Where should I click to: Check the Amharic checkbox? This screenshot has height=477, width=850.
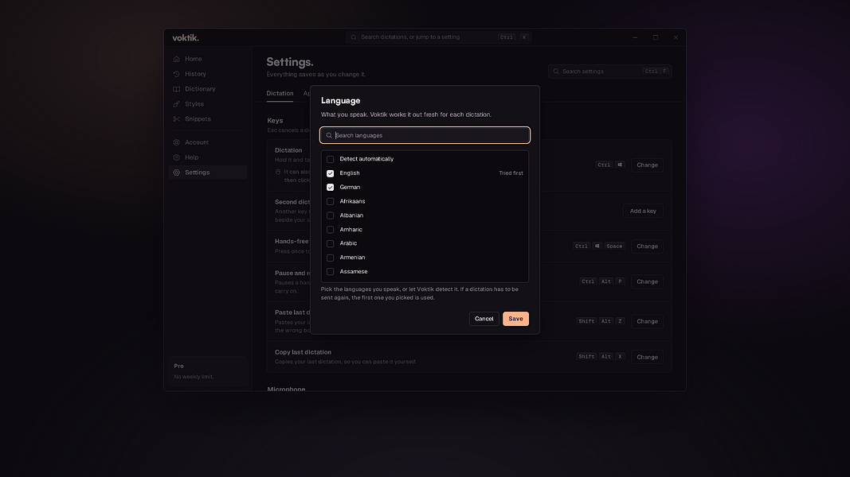click(x=330, y=229)
